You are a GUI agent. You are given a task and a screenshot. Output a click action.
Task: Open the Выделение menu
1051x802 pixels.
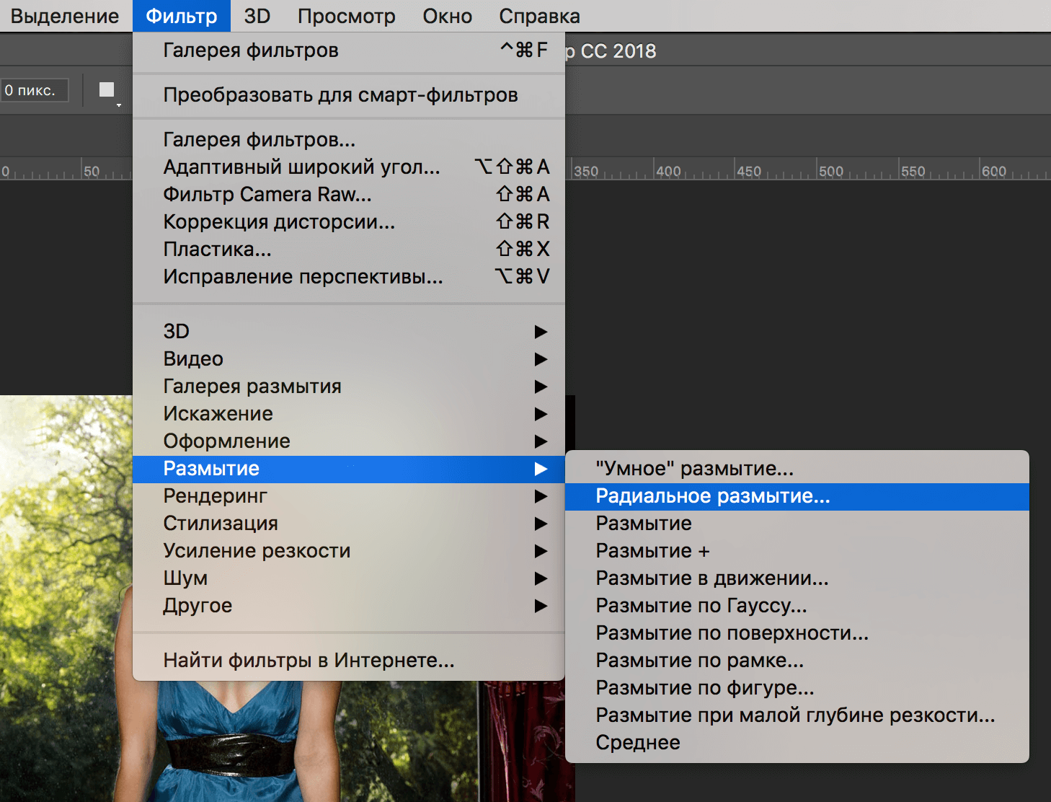point(64,15)
